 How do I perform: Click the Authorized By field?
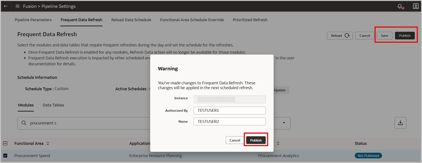pyautogui.click(x=230, y=111)
